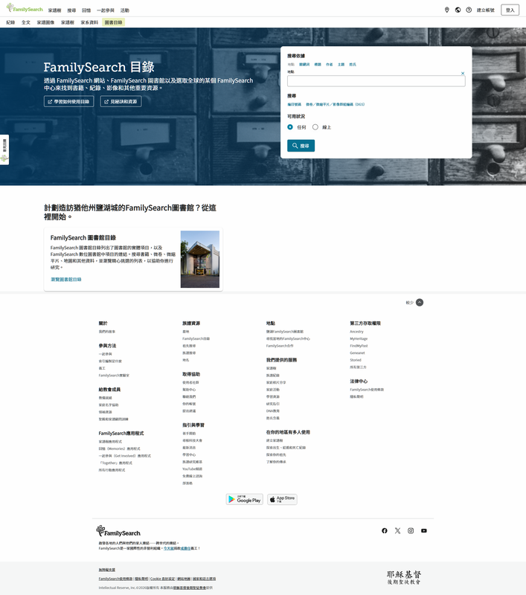Switch to the 紀錄 sub-tab
This screenshot has height=595, width=526.
point(10,22)
